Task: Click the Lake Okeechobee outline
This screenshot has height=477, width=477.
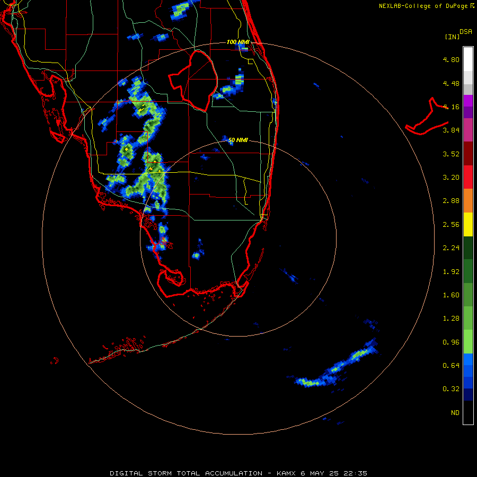Action: click(193, 81)
